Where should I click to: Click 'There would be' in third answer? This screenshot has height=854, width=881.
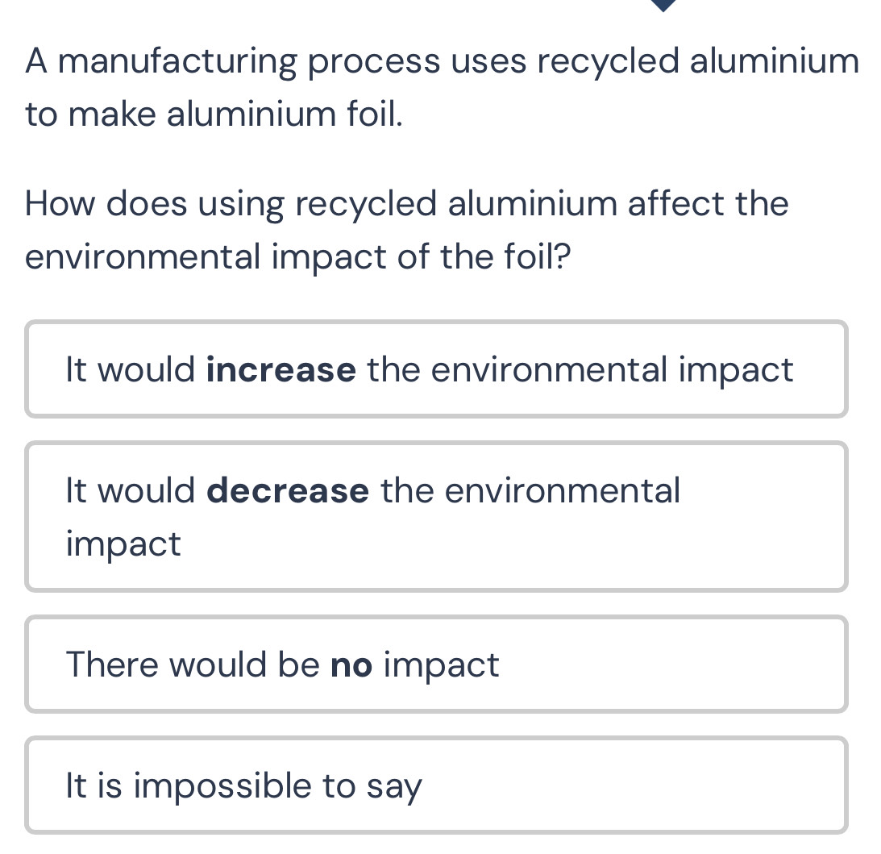click(193, 666)
